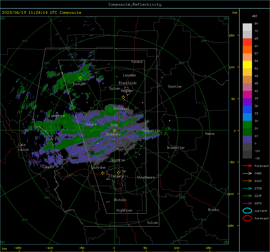Click the top-right yellow km axis label
The image size is (270, 252).
tap(235, 13)
